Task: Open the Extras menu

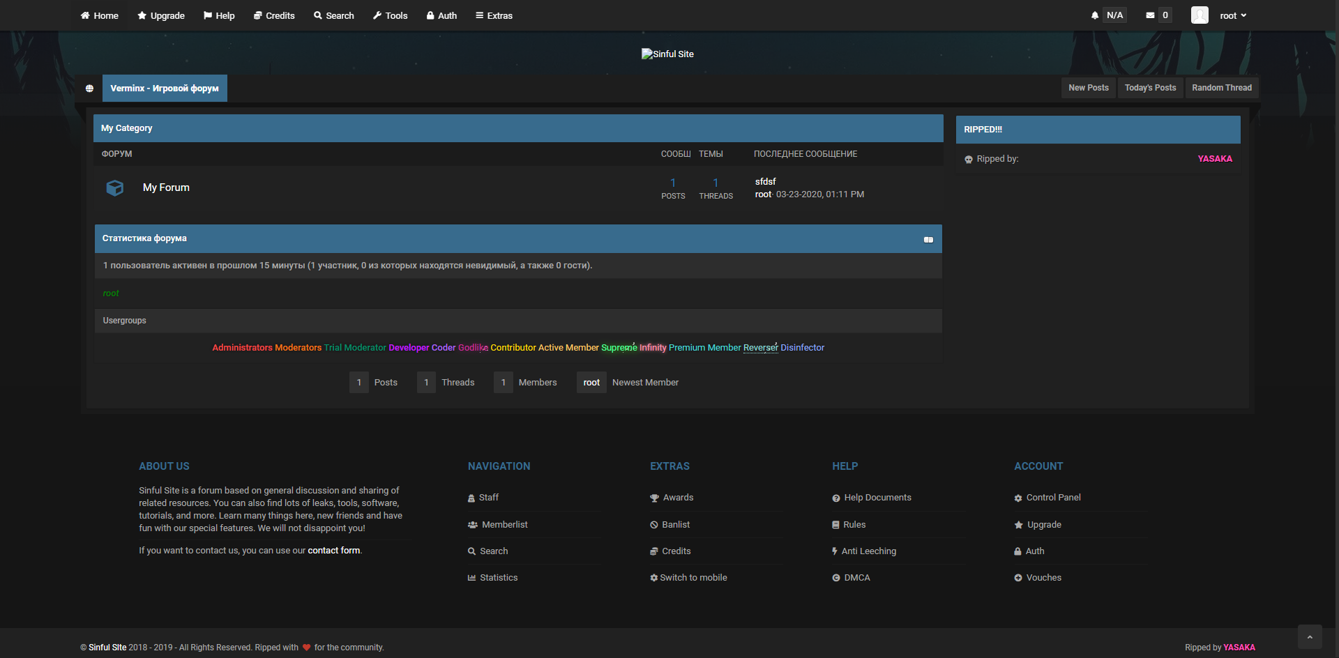Action: click(x=494, y=15)
